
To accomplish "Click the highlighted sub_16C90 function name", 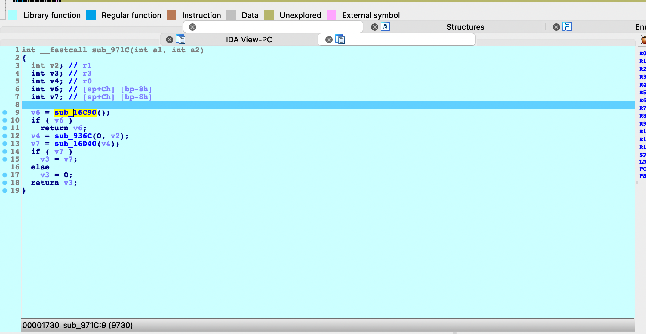I will [x=75, y=112].
